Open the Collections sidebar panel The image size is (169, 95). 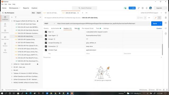point(5,18)
